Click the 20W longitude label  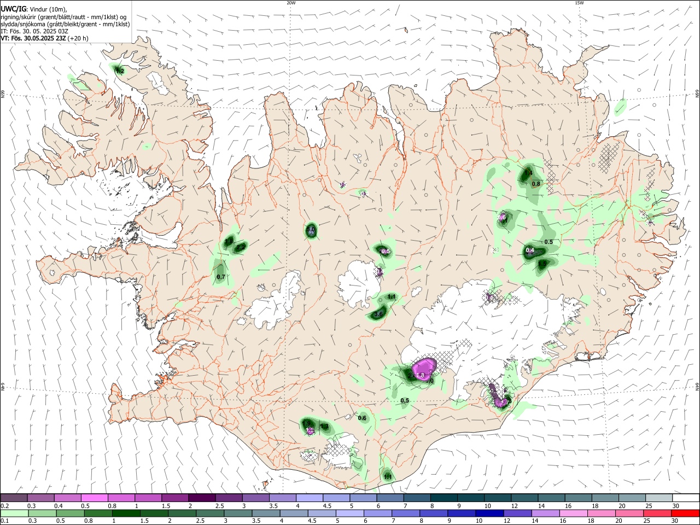(291, 3)
